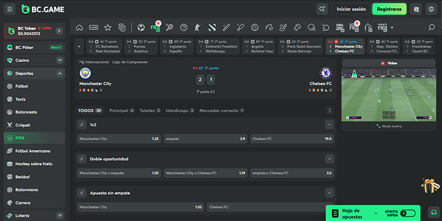Select the green FIFA sport icon
This screenshot has width=442, height=221.
click(x=155, y=27)
